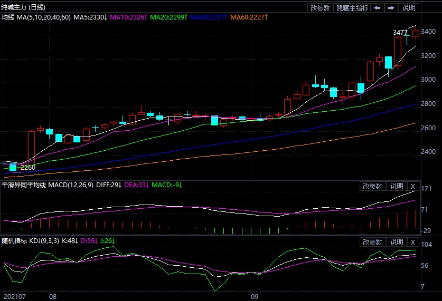Viewport: 442px width, 301px height.
Task: Click the 3200 price axis label
Action: 428,56
